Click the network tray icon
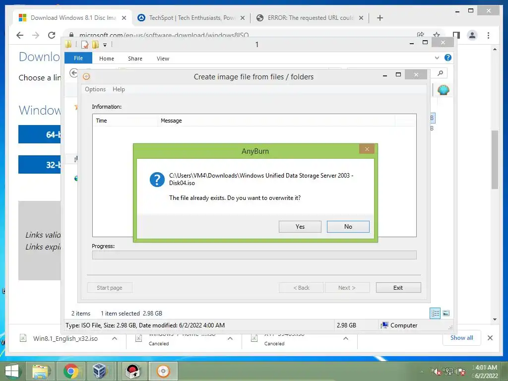The height and width of the screenshot is (381, 508). [x=448, y=372]
